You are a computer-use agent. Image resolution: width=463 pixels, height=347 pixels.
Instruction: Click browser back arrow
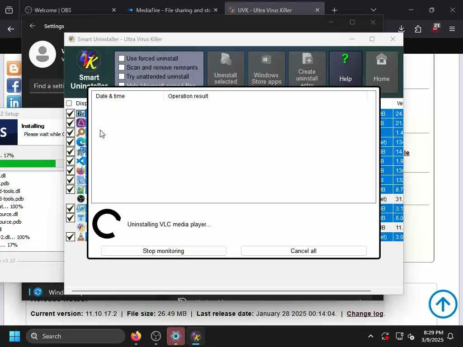[11, 29]
